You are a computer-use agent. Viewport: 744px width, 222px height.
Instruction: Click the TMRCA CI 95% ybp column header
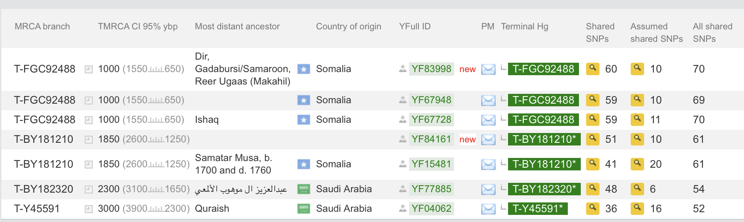pos(137,27)
